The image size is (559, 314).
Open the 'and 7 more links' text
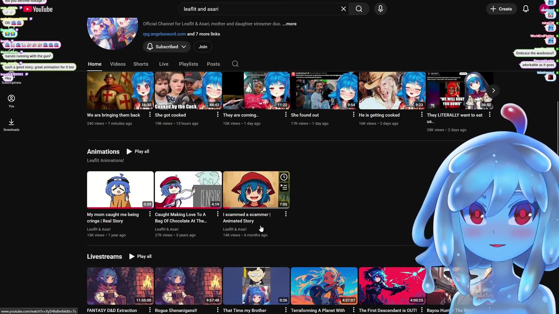point(204,34)
